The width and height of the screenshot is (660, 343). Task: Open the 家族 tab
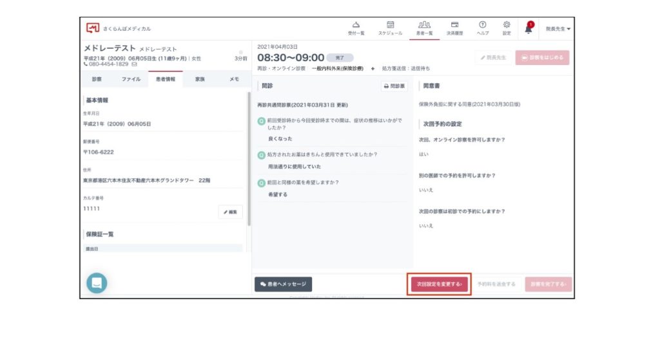200,79
